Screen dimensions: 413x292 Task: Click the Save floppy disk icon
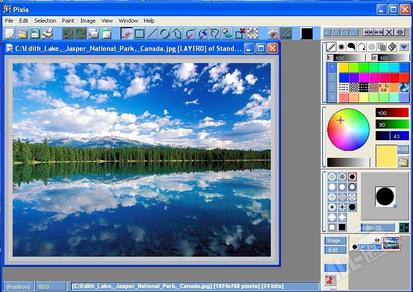(35, 34)
